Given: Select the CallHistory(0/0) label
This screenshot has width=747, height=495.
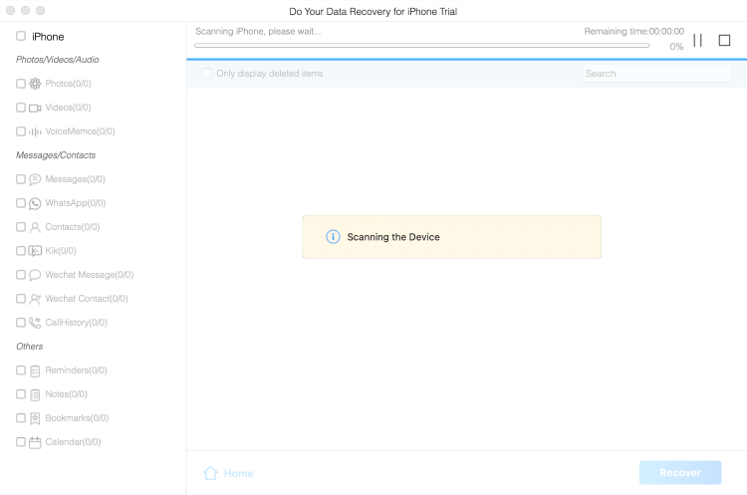Looking at the screenshot, I should click(77, 323).
